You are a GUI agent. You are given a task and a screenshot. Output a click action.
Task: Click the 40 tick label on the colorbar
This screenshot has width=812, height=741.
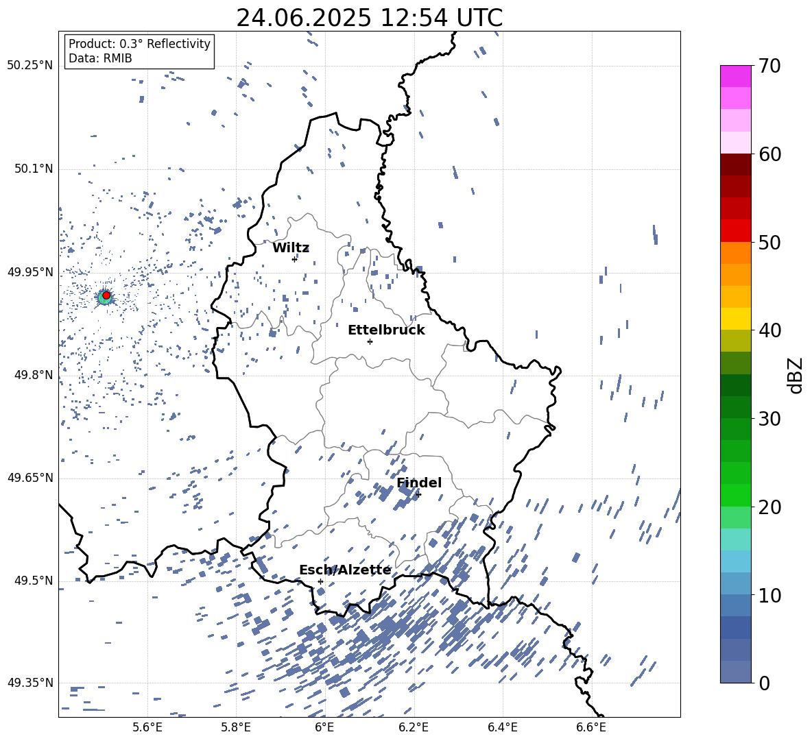click(769, 330)
